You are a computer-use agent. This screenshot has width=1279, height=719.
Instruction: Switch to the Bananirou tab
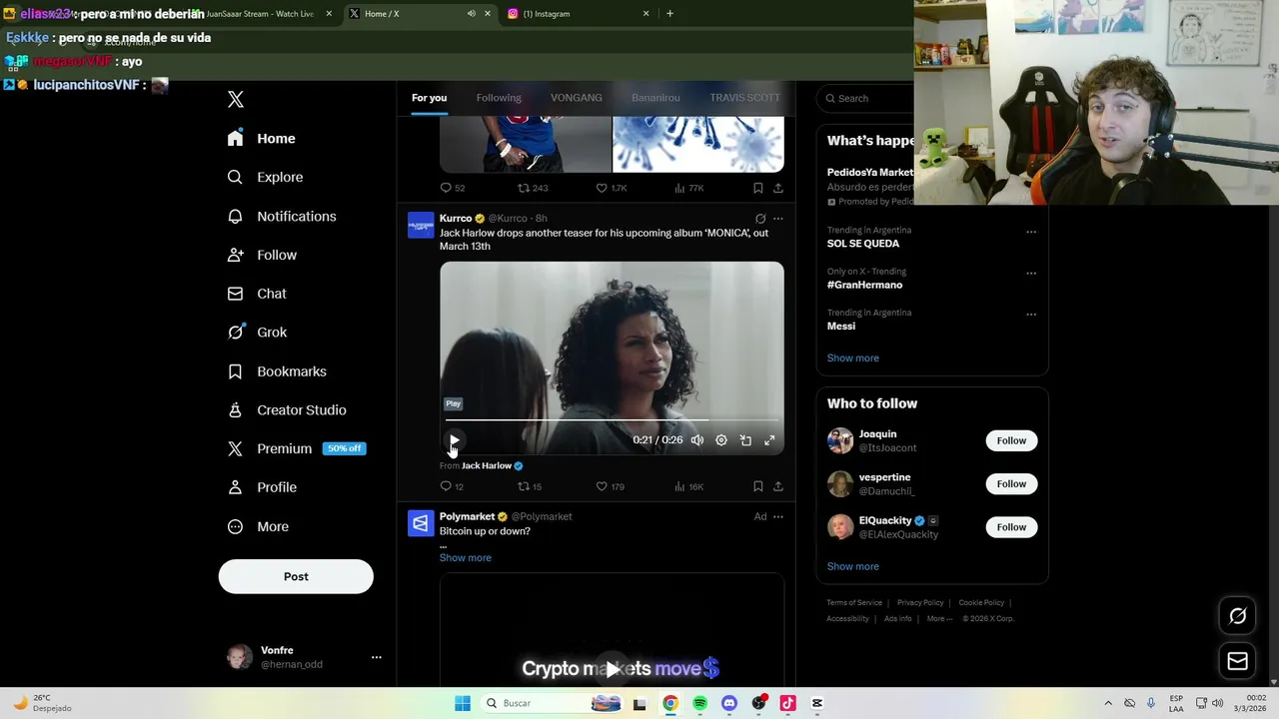(655, 98)
